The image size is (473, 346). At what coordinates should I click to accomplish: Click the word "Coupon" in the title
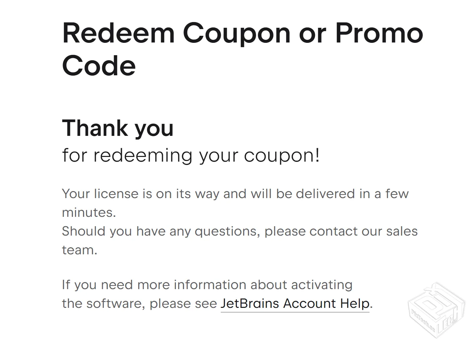[x=236, y=33]
